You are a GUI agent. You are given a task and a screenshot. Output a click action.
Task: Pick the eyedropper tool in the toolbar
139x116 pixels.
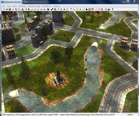click(58, 9)
